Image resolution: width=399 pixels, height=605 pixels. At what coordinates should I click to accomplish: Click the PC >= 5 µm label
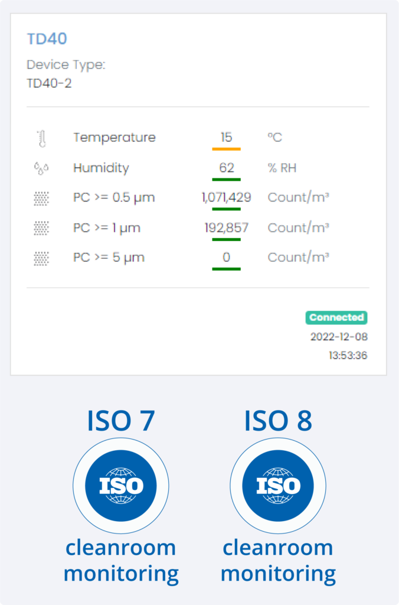[109, 258]
